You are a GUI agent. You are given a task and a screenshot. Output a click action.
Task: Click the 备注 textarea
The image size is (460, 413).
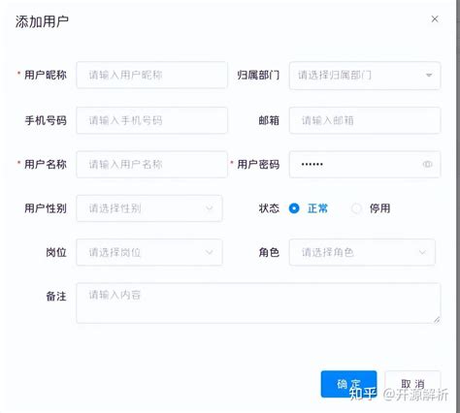click(x=258, y=303)
